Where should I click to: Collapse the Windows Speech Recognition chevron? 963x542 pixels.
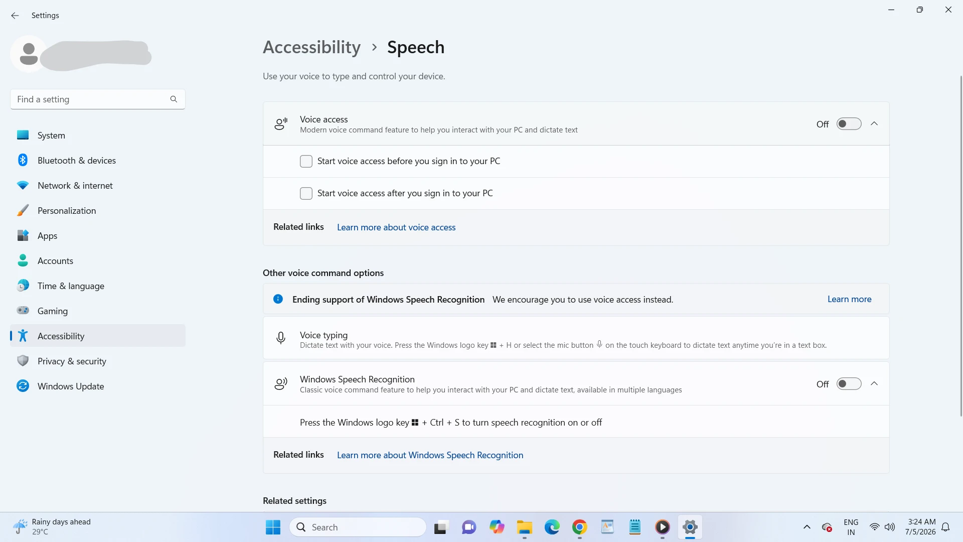[x=874, y=383]
